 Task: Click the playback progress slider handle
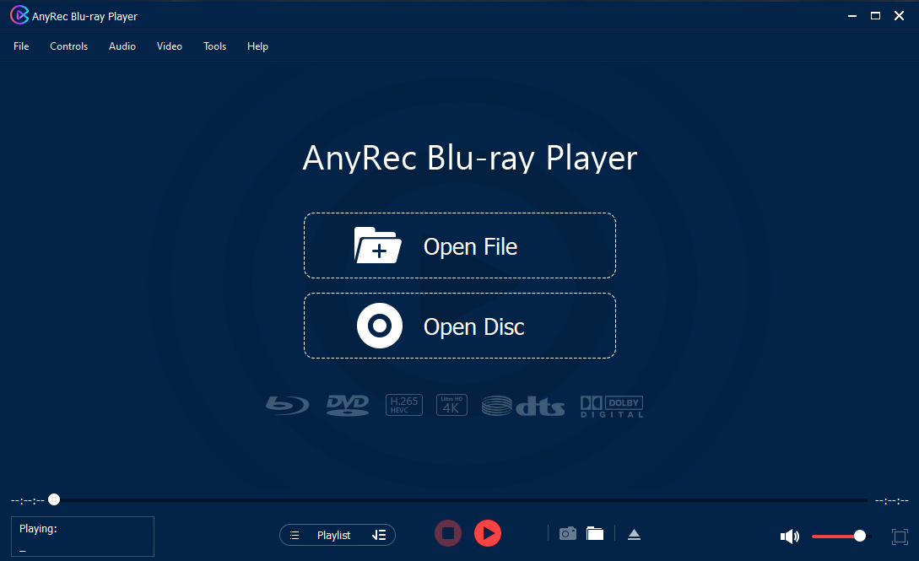pos(54,499)
